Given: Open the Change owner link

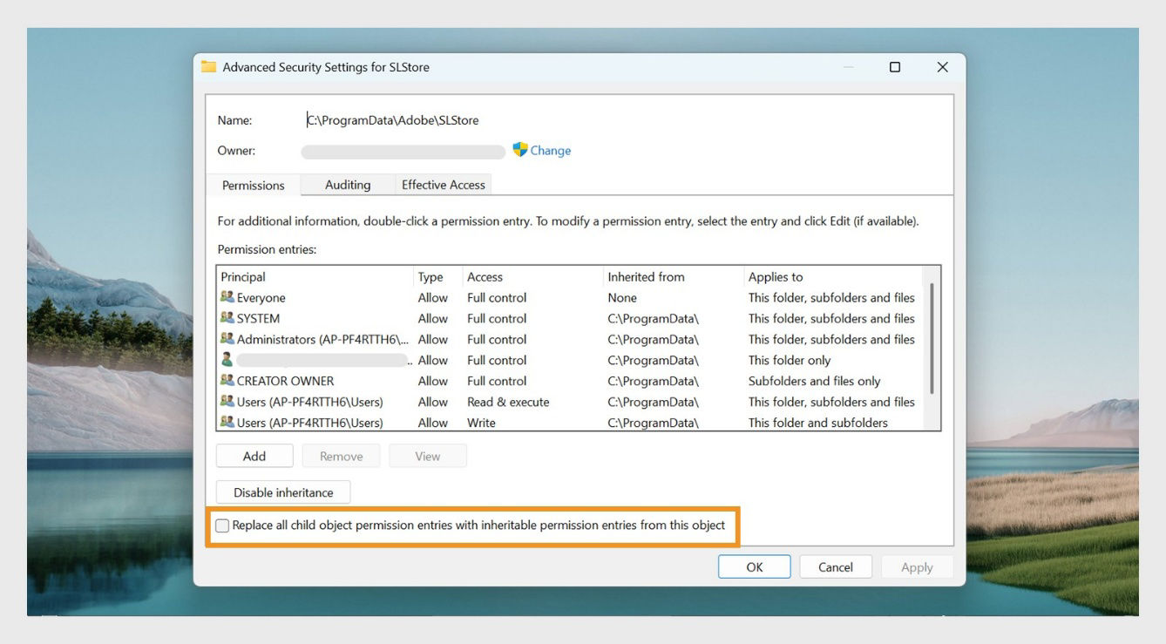Looking at the screenshot, I should [x=551, y=150].
